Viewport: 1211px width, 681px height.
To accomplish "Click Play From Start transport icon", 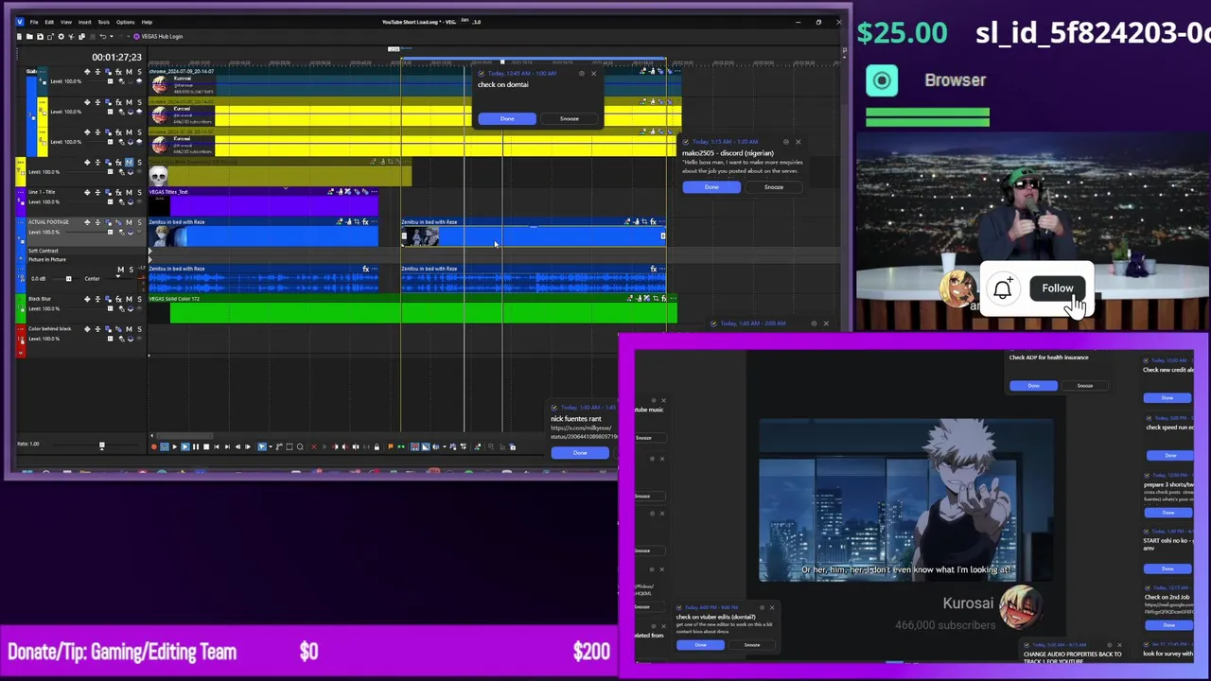I will click(x=175, y=446).
